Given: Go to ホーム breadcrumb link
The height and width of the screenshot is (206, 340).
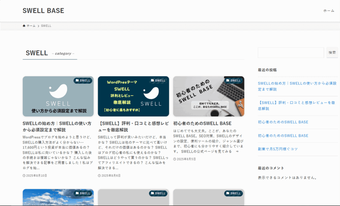Looking at the screenshot, I should [31, 26].
